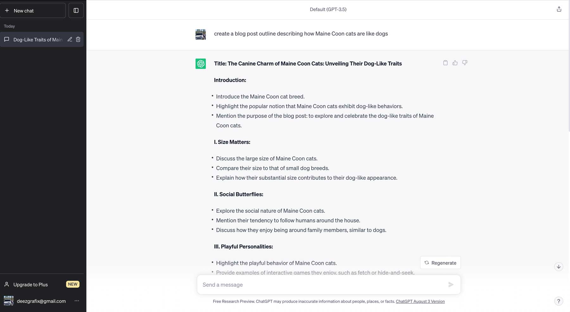Open the Default (GPT-3.5) model selector
This screenshot has height=312, width=570.
328,9
